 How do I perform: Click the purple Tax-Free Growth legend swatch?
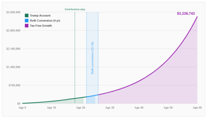pos(27,26)
